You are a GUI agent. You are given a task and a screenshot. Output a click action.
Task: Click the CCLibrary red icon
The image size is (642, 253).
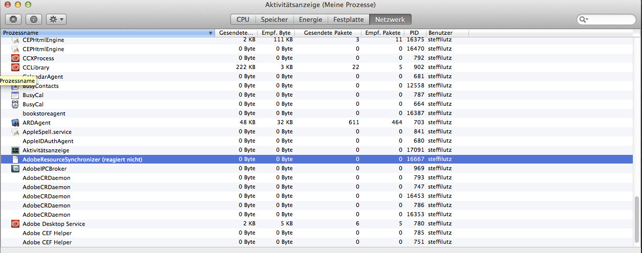(x=15, y=67)
